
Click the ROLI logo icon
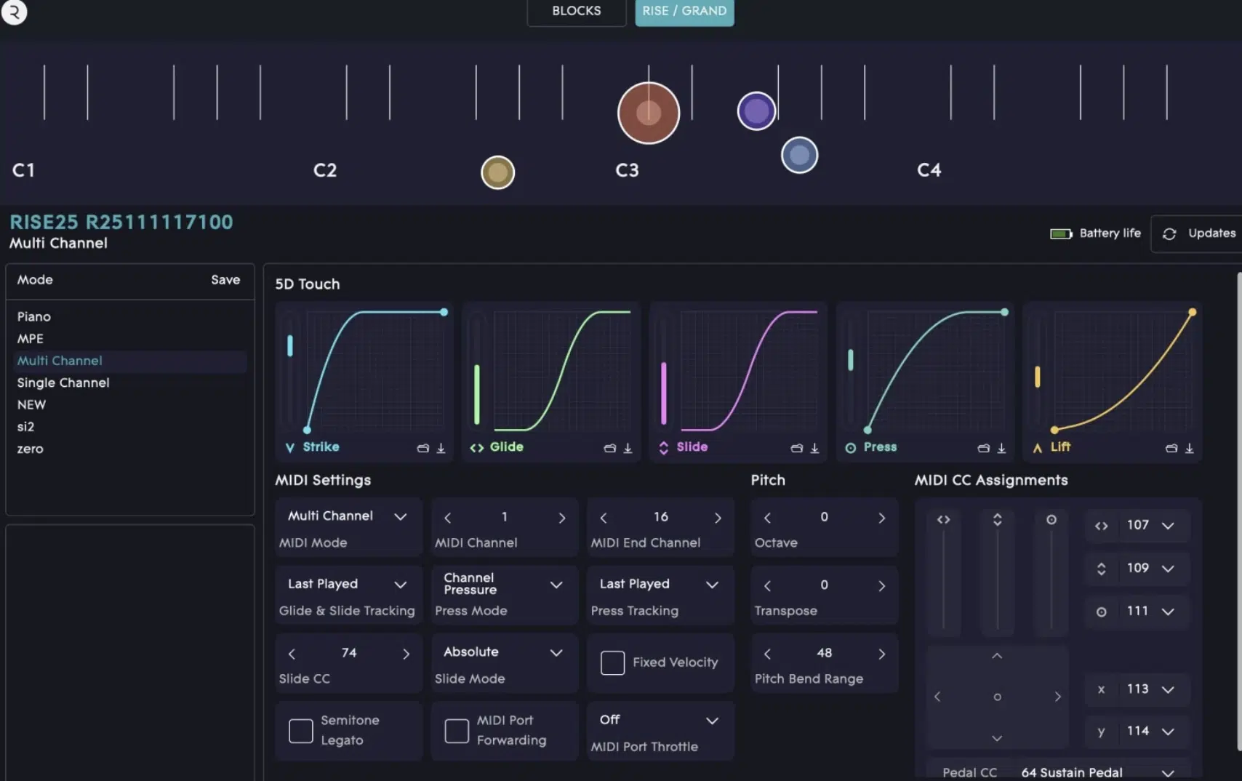pos(14,12)
